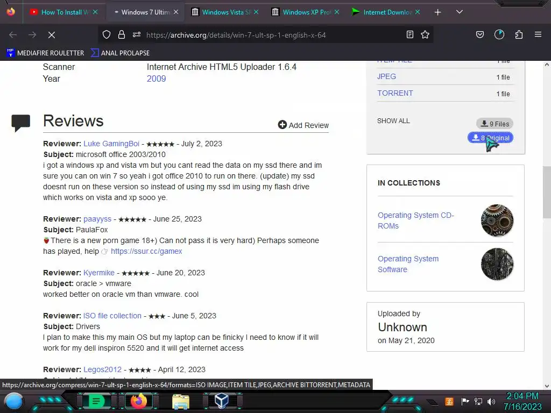Click the site security padlock icon
551x413 pixels.
122,35
